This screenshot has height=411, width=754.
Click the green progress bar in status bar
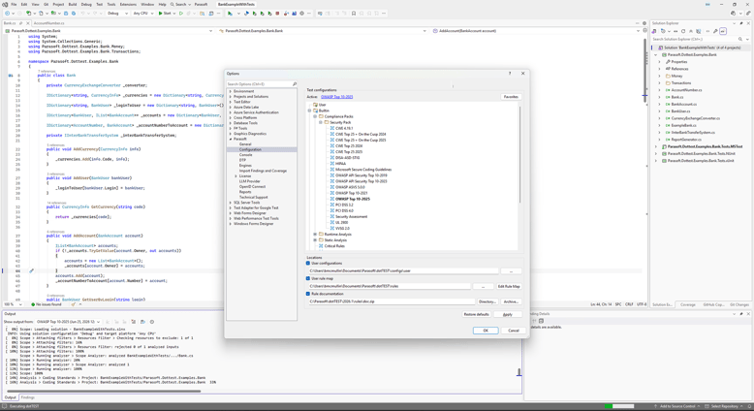[x=619, y=407]
